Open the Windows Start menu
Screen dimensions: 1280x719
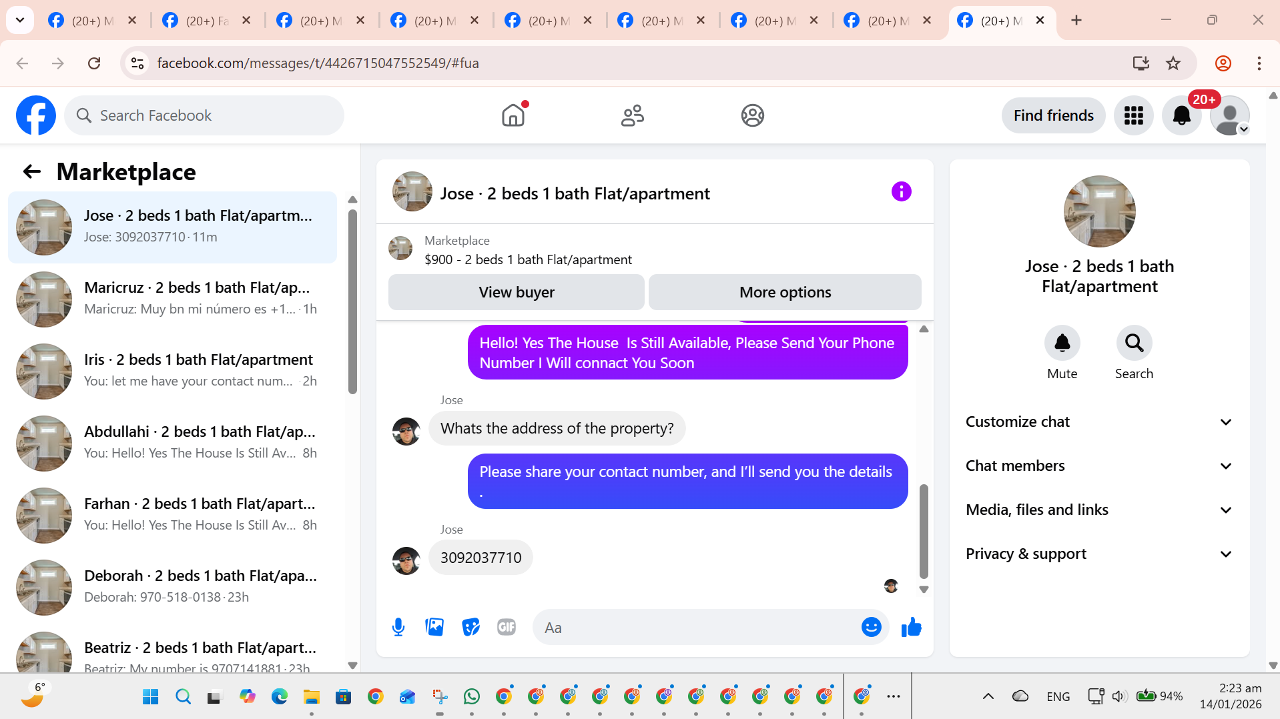(151, 696)
